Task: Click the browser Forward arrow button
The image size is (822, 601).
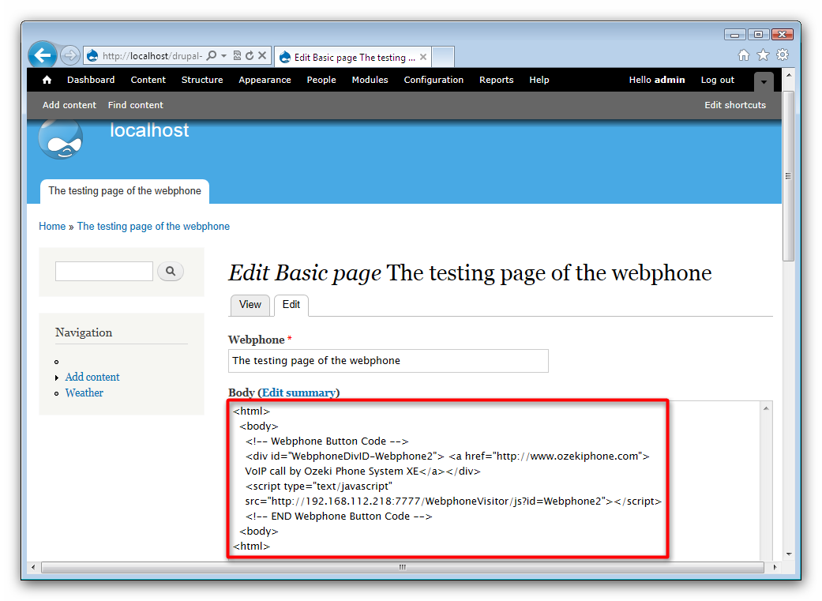Action: [x=69, y=55]
